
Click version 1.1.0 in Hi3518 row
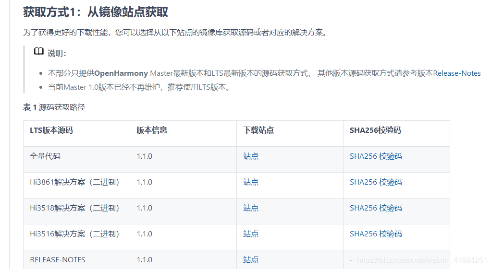(x=144, y=208)
